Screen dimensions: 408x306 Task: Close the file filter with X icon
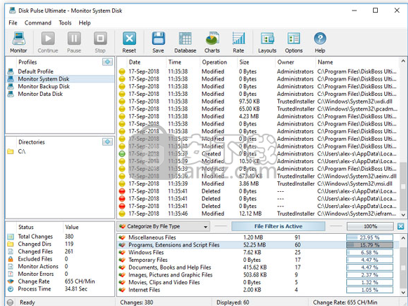[401, 226]
